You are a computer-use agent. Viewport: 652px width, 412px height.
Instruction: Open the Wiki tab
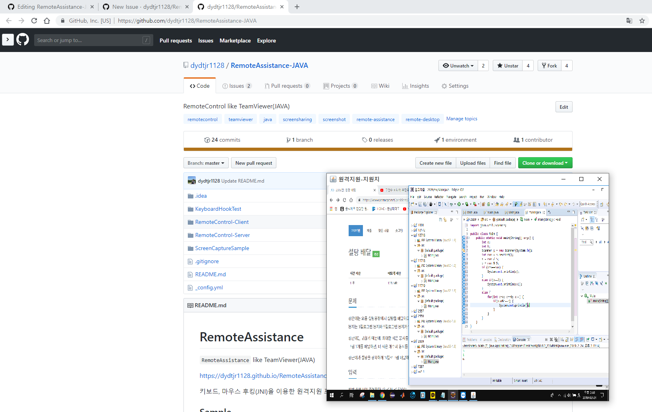coord(380,86)
